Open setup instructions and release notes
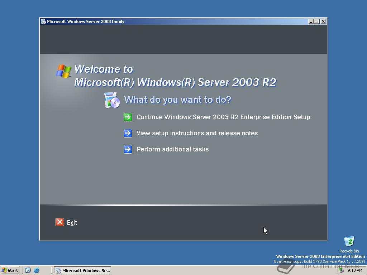 [197, 133]
